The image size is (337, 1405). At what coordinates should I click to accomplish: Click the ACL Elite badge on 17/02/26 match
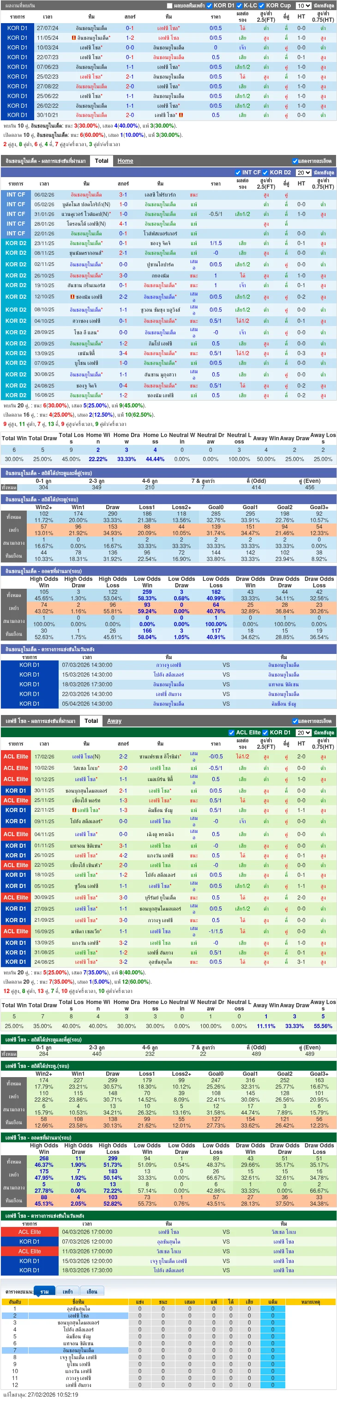(16, 757)
